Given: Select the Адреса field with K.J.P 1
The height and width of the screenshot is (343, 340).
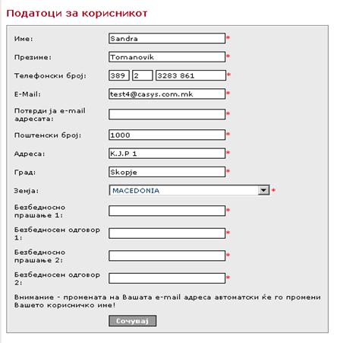Looking at the screenshot, I should 167,154.
